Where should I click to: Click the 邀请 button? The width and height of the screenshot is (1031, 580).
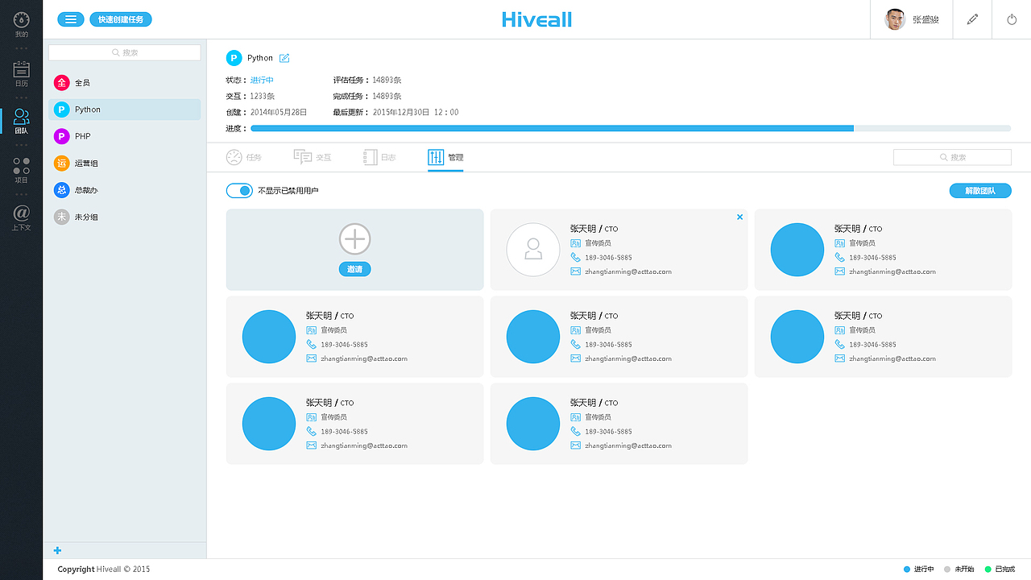[354, 269]
